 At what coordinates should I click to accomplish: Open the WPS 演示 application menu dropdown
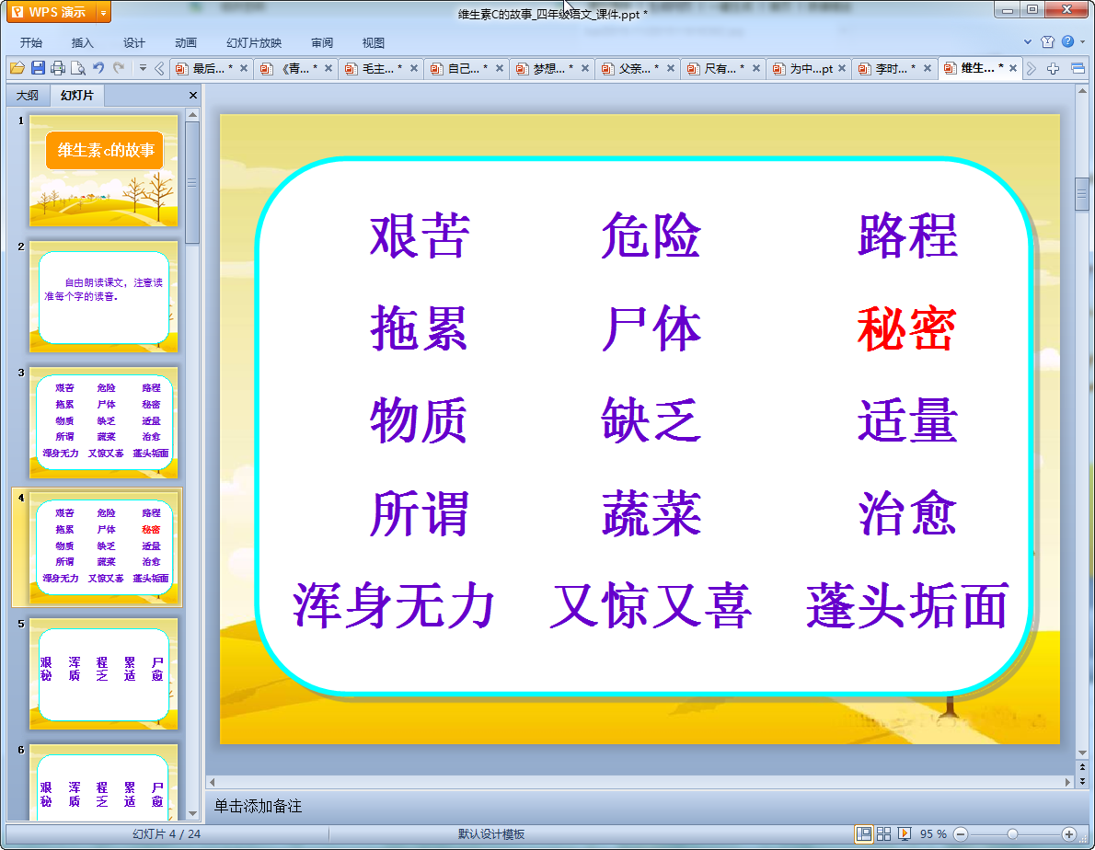click(x=102, y=12)
